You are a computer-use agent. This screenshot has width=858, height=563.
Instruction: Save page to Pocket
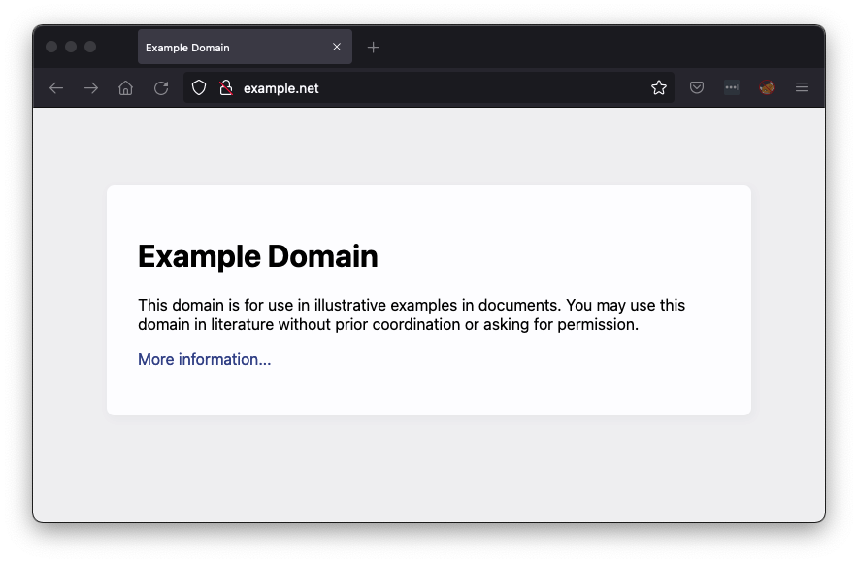coord(697,88)
